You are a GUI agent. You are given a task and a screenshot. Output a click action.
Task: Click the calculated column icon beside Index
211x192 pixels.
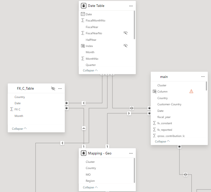(83, 46)
